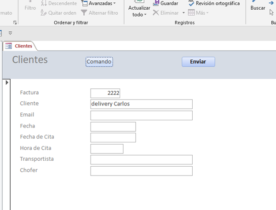The width and height of the screenshot is (276, 210).
Task: Click the Fecha input field
Action: point(113,127)
